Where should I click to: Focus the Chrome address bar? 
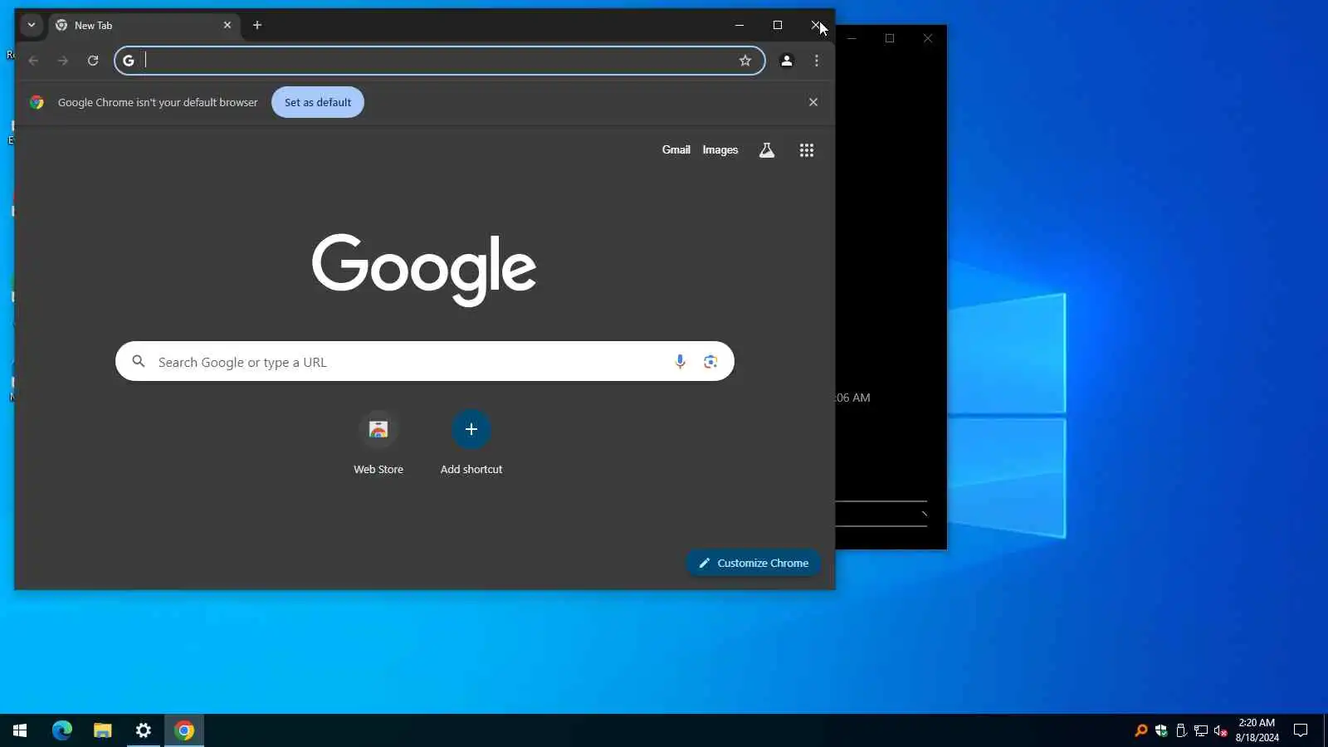pos(439,61)
